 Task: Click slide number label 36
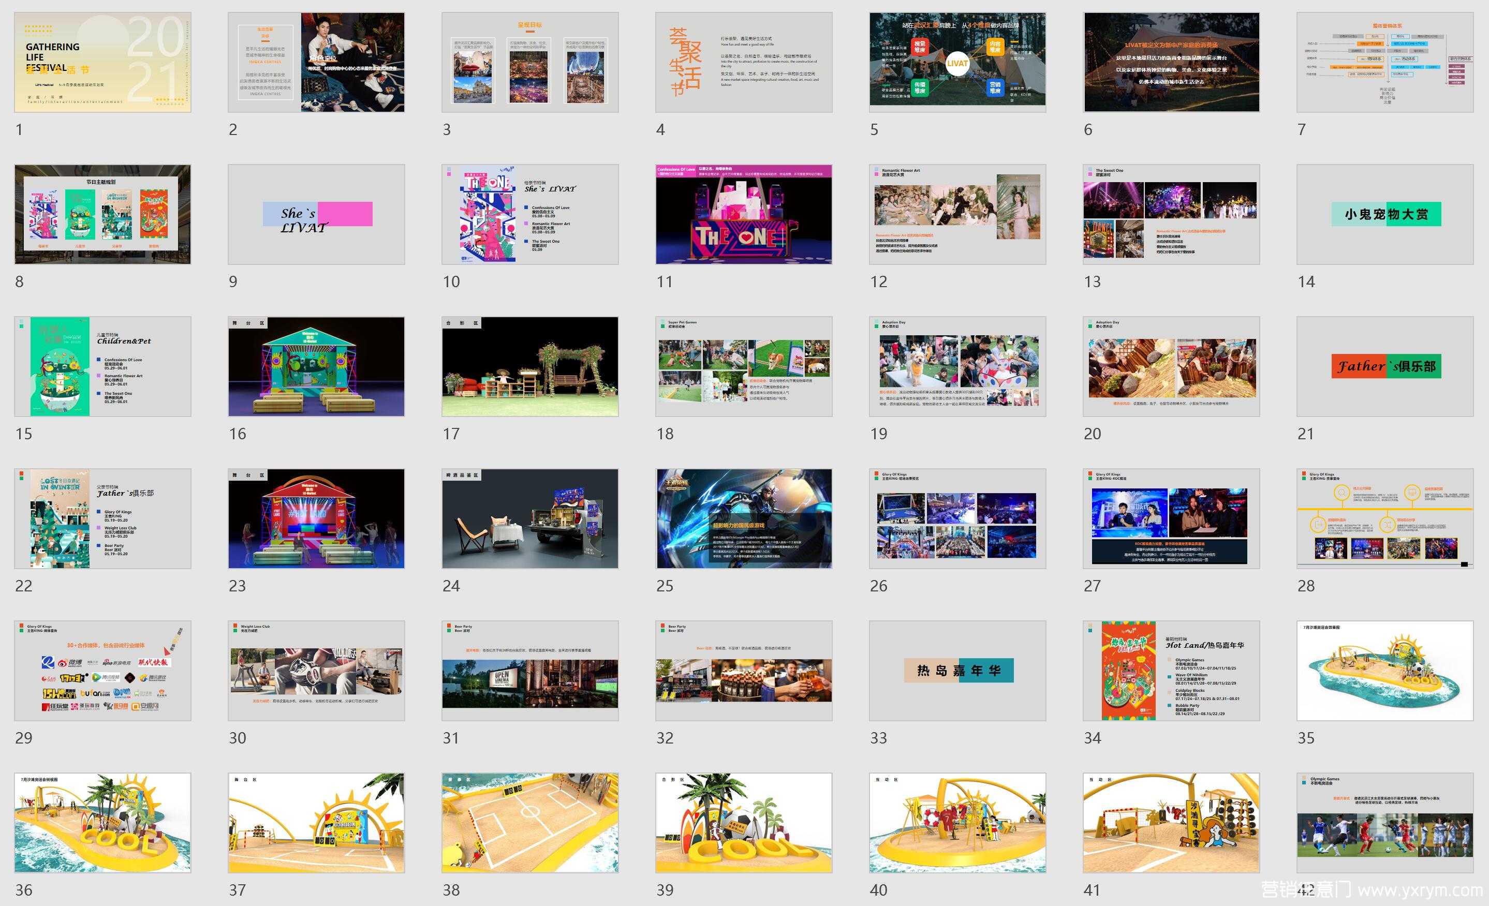click(24, 891)
